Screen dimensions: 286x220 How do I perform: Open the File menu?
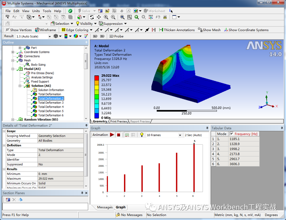tap(8, 11)
